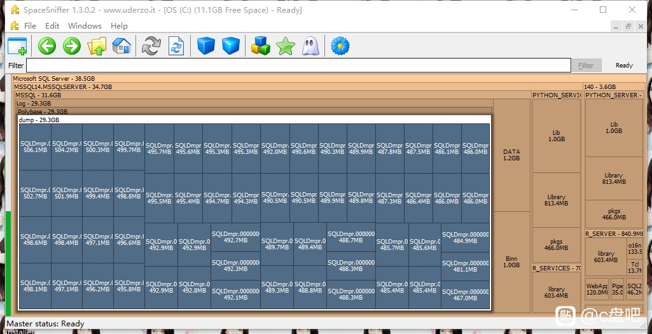This screenshot has height=334, width=652.
Task: Select the SQLDmpr file sized 494.3MB
Action: point(246,198)
